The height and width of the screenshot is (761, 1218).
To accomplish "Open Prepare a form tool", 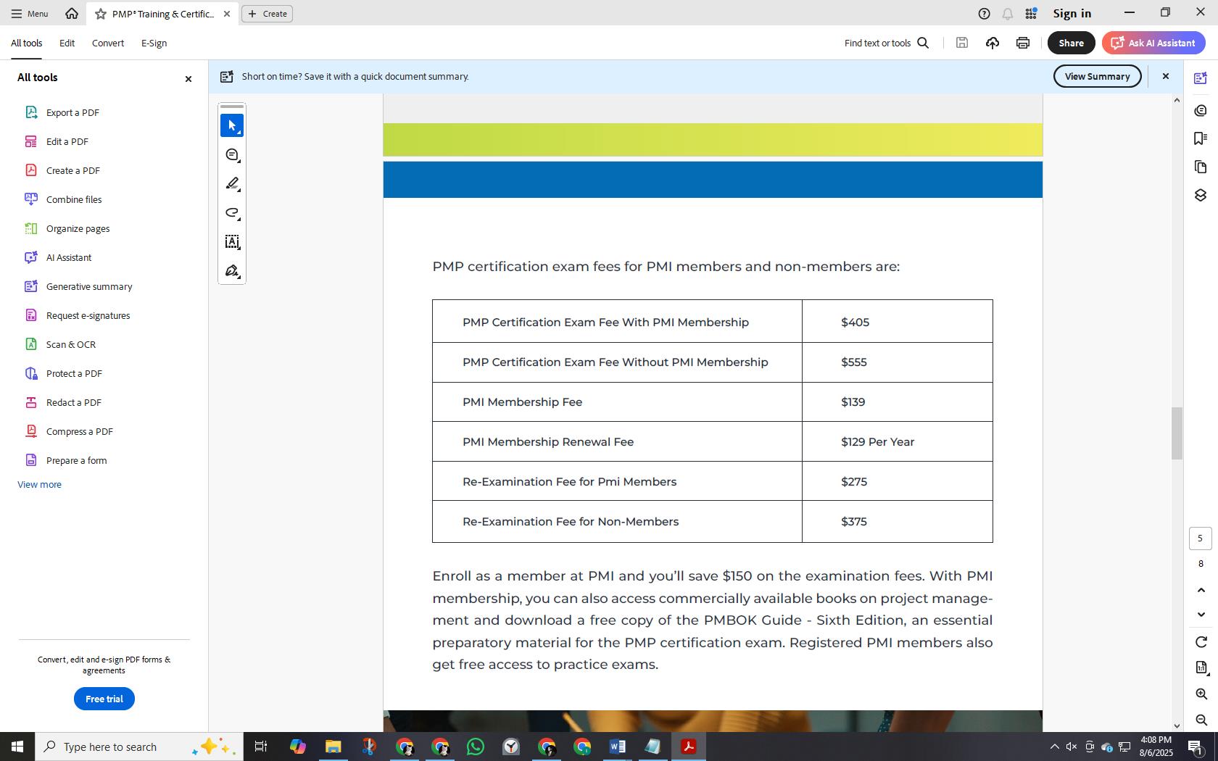I will click(76, 460).
